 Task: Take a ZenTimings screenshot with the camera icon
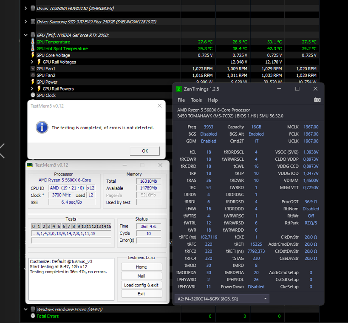(317, 100)
